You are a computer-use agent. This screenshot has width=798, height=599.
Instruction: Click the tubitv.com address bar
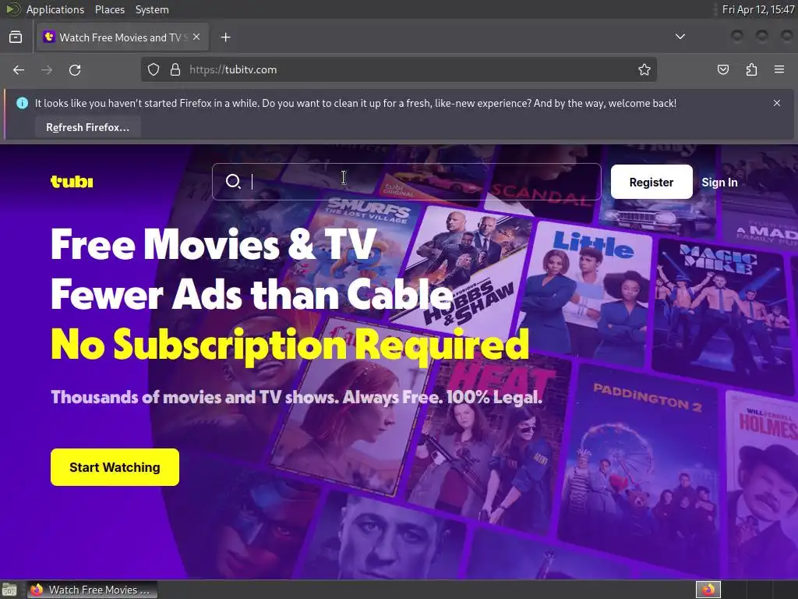point(399,69)
